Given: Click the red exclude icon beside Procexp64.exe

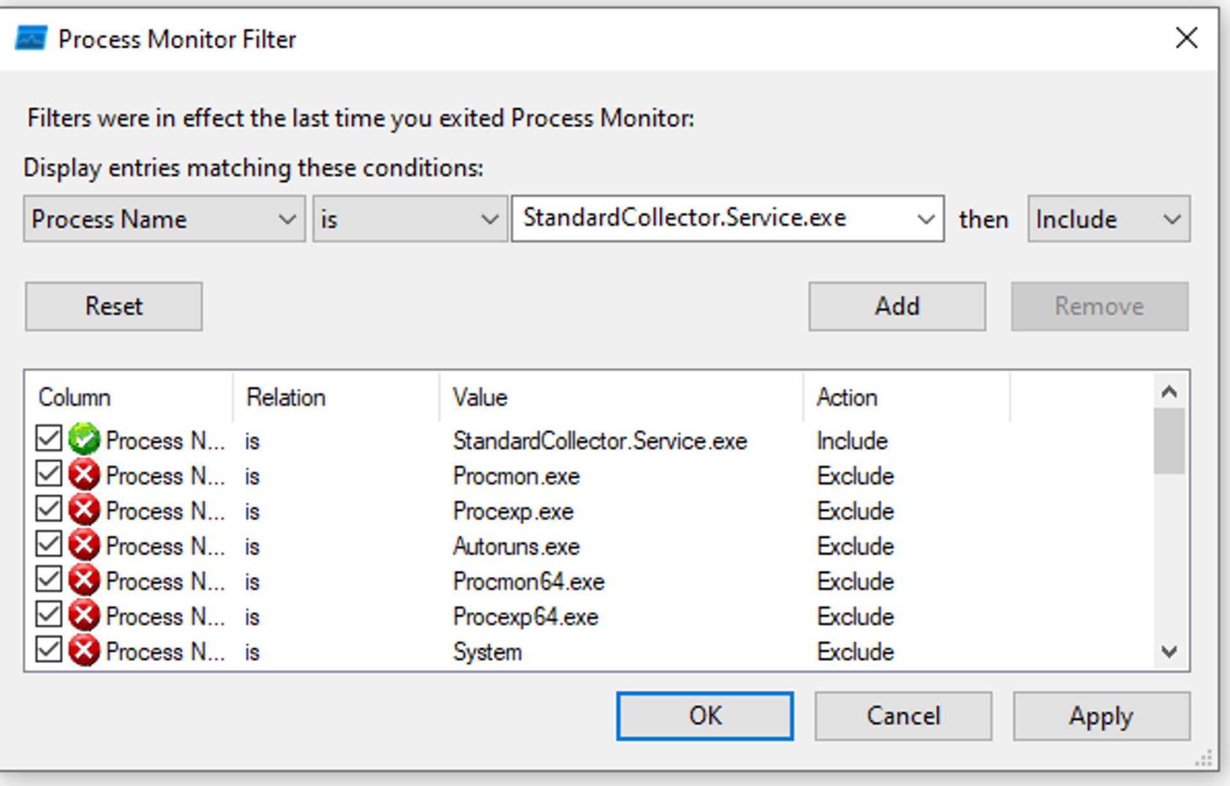Looking at the screenshot, I should point(84,616).
